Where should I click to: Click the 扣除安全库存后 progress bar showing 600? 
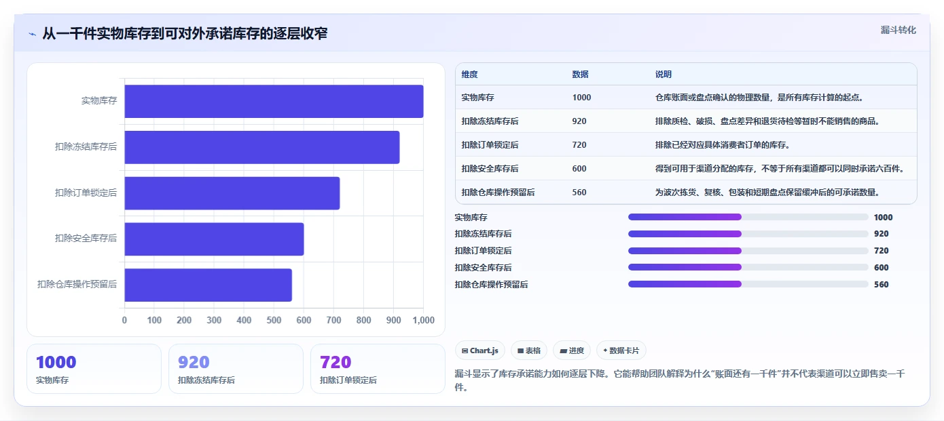click(x=748, y=268)
